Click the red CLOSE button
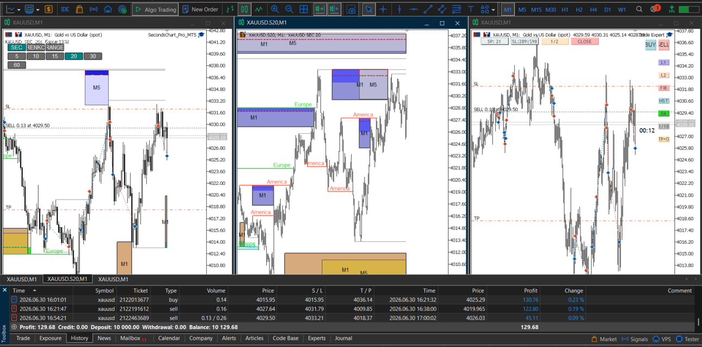Screen dimensions: 702x347 [x=584, y=41]
